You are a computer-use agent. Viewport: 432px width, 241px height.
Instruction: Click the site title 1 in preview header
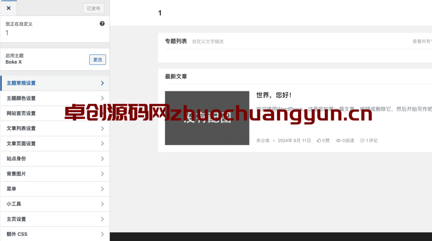[160, 13]
